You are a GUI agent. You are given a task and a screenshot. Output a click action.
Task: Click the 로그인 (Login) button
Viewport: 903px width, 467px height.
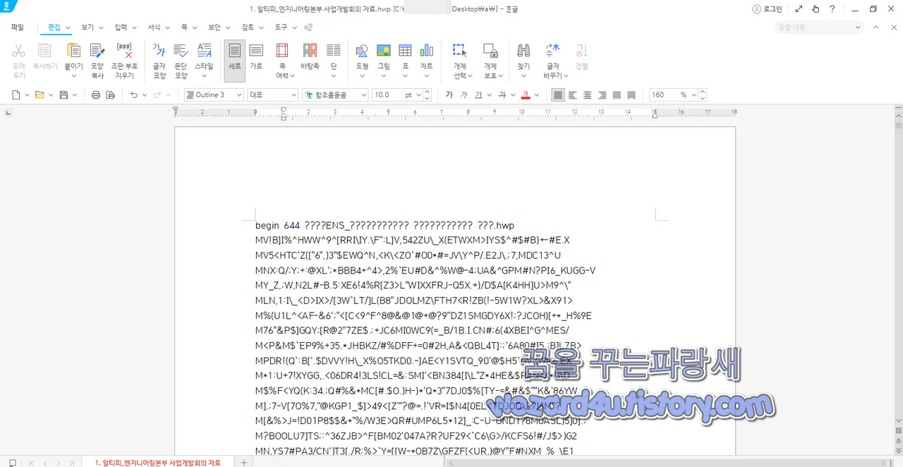pos(768,9)
